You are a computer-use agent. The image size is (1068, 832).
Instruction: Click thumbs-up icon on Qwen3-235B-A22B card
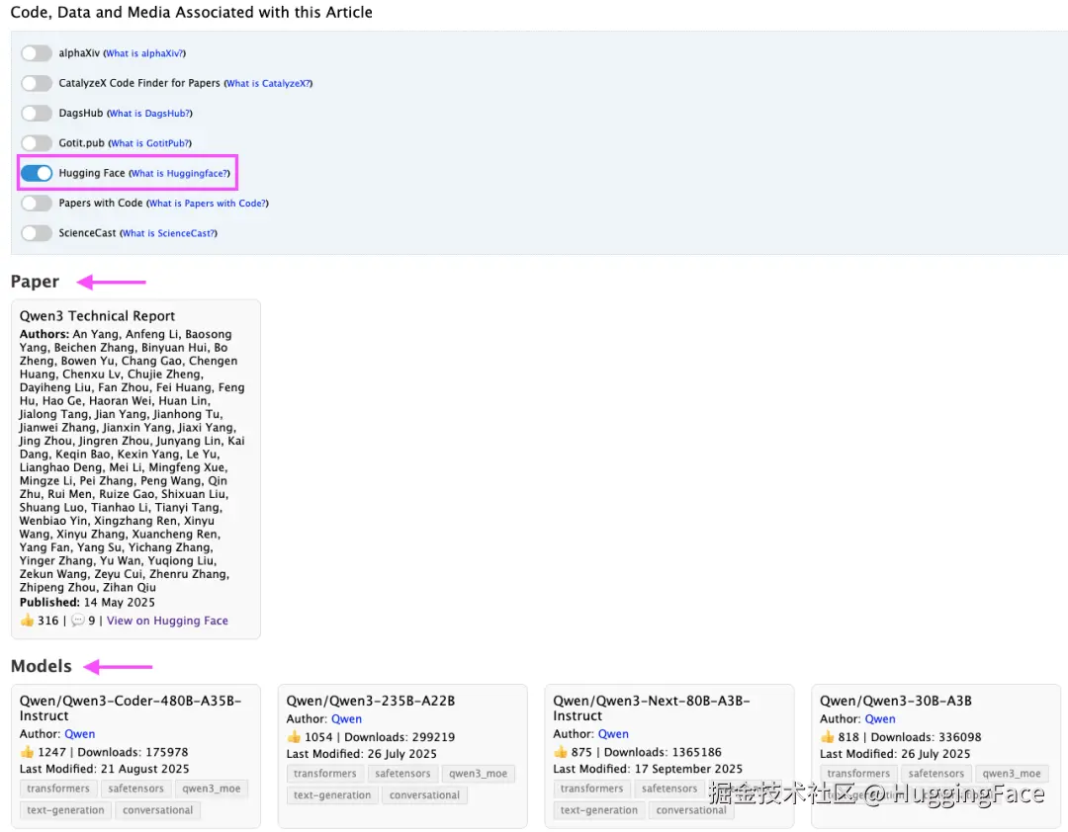pyautogui.click(x=295, y=737)
